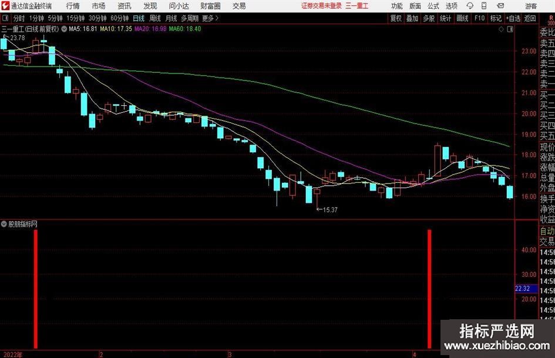Click the 叠加 overlay button
Image resolution: width=555 pixels, height=358 pixels.
412,18
